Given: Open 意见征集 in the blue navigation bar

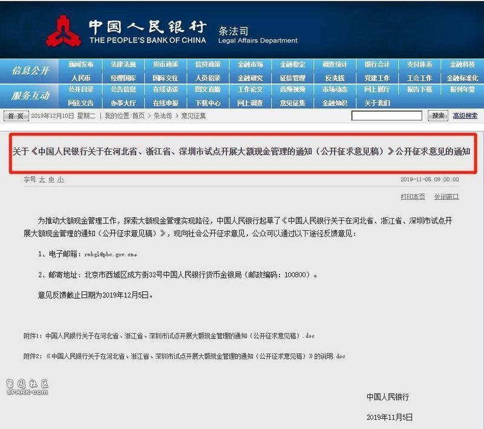Looking at the screenshot, I should pyautogui.click(x=292, y=103).
